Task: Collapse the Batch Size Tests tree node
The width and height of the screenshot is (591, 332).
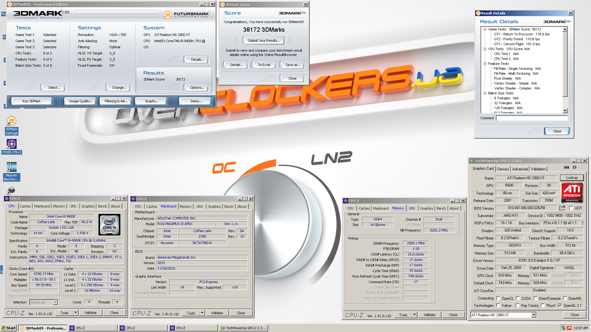Action: (x=485, y=93)
